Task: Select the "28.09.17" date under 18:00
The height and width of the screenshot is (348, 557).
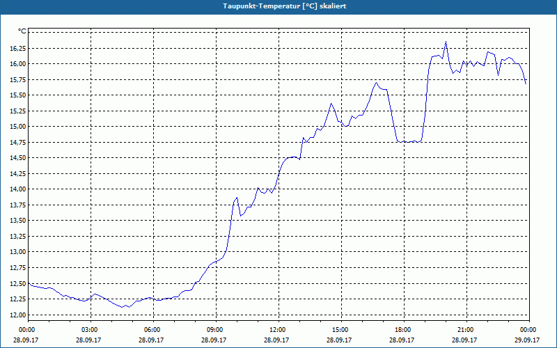Action: [x=402, y=340]
